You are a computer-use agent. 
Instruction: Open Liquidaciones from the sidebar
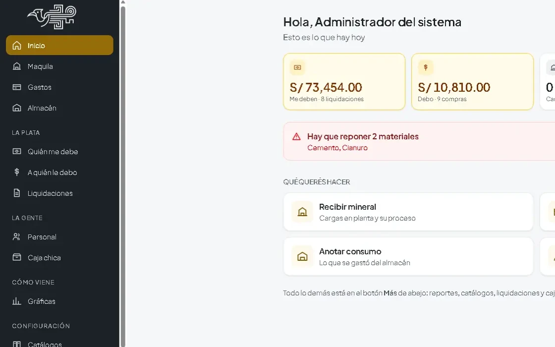tap(59, 193)
